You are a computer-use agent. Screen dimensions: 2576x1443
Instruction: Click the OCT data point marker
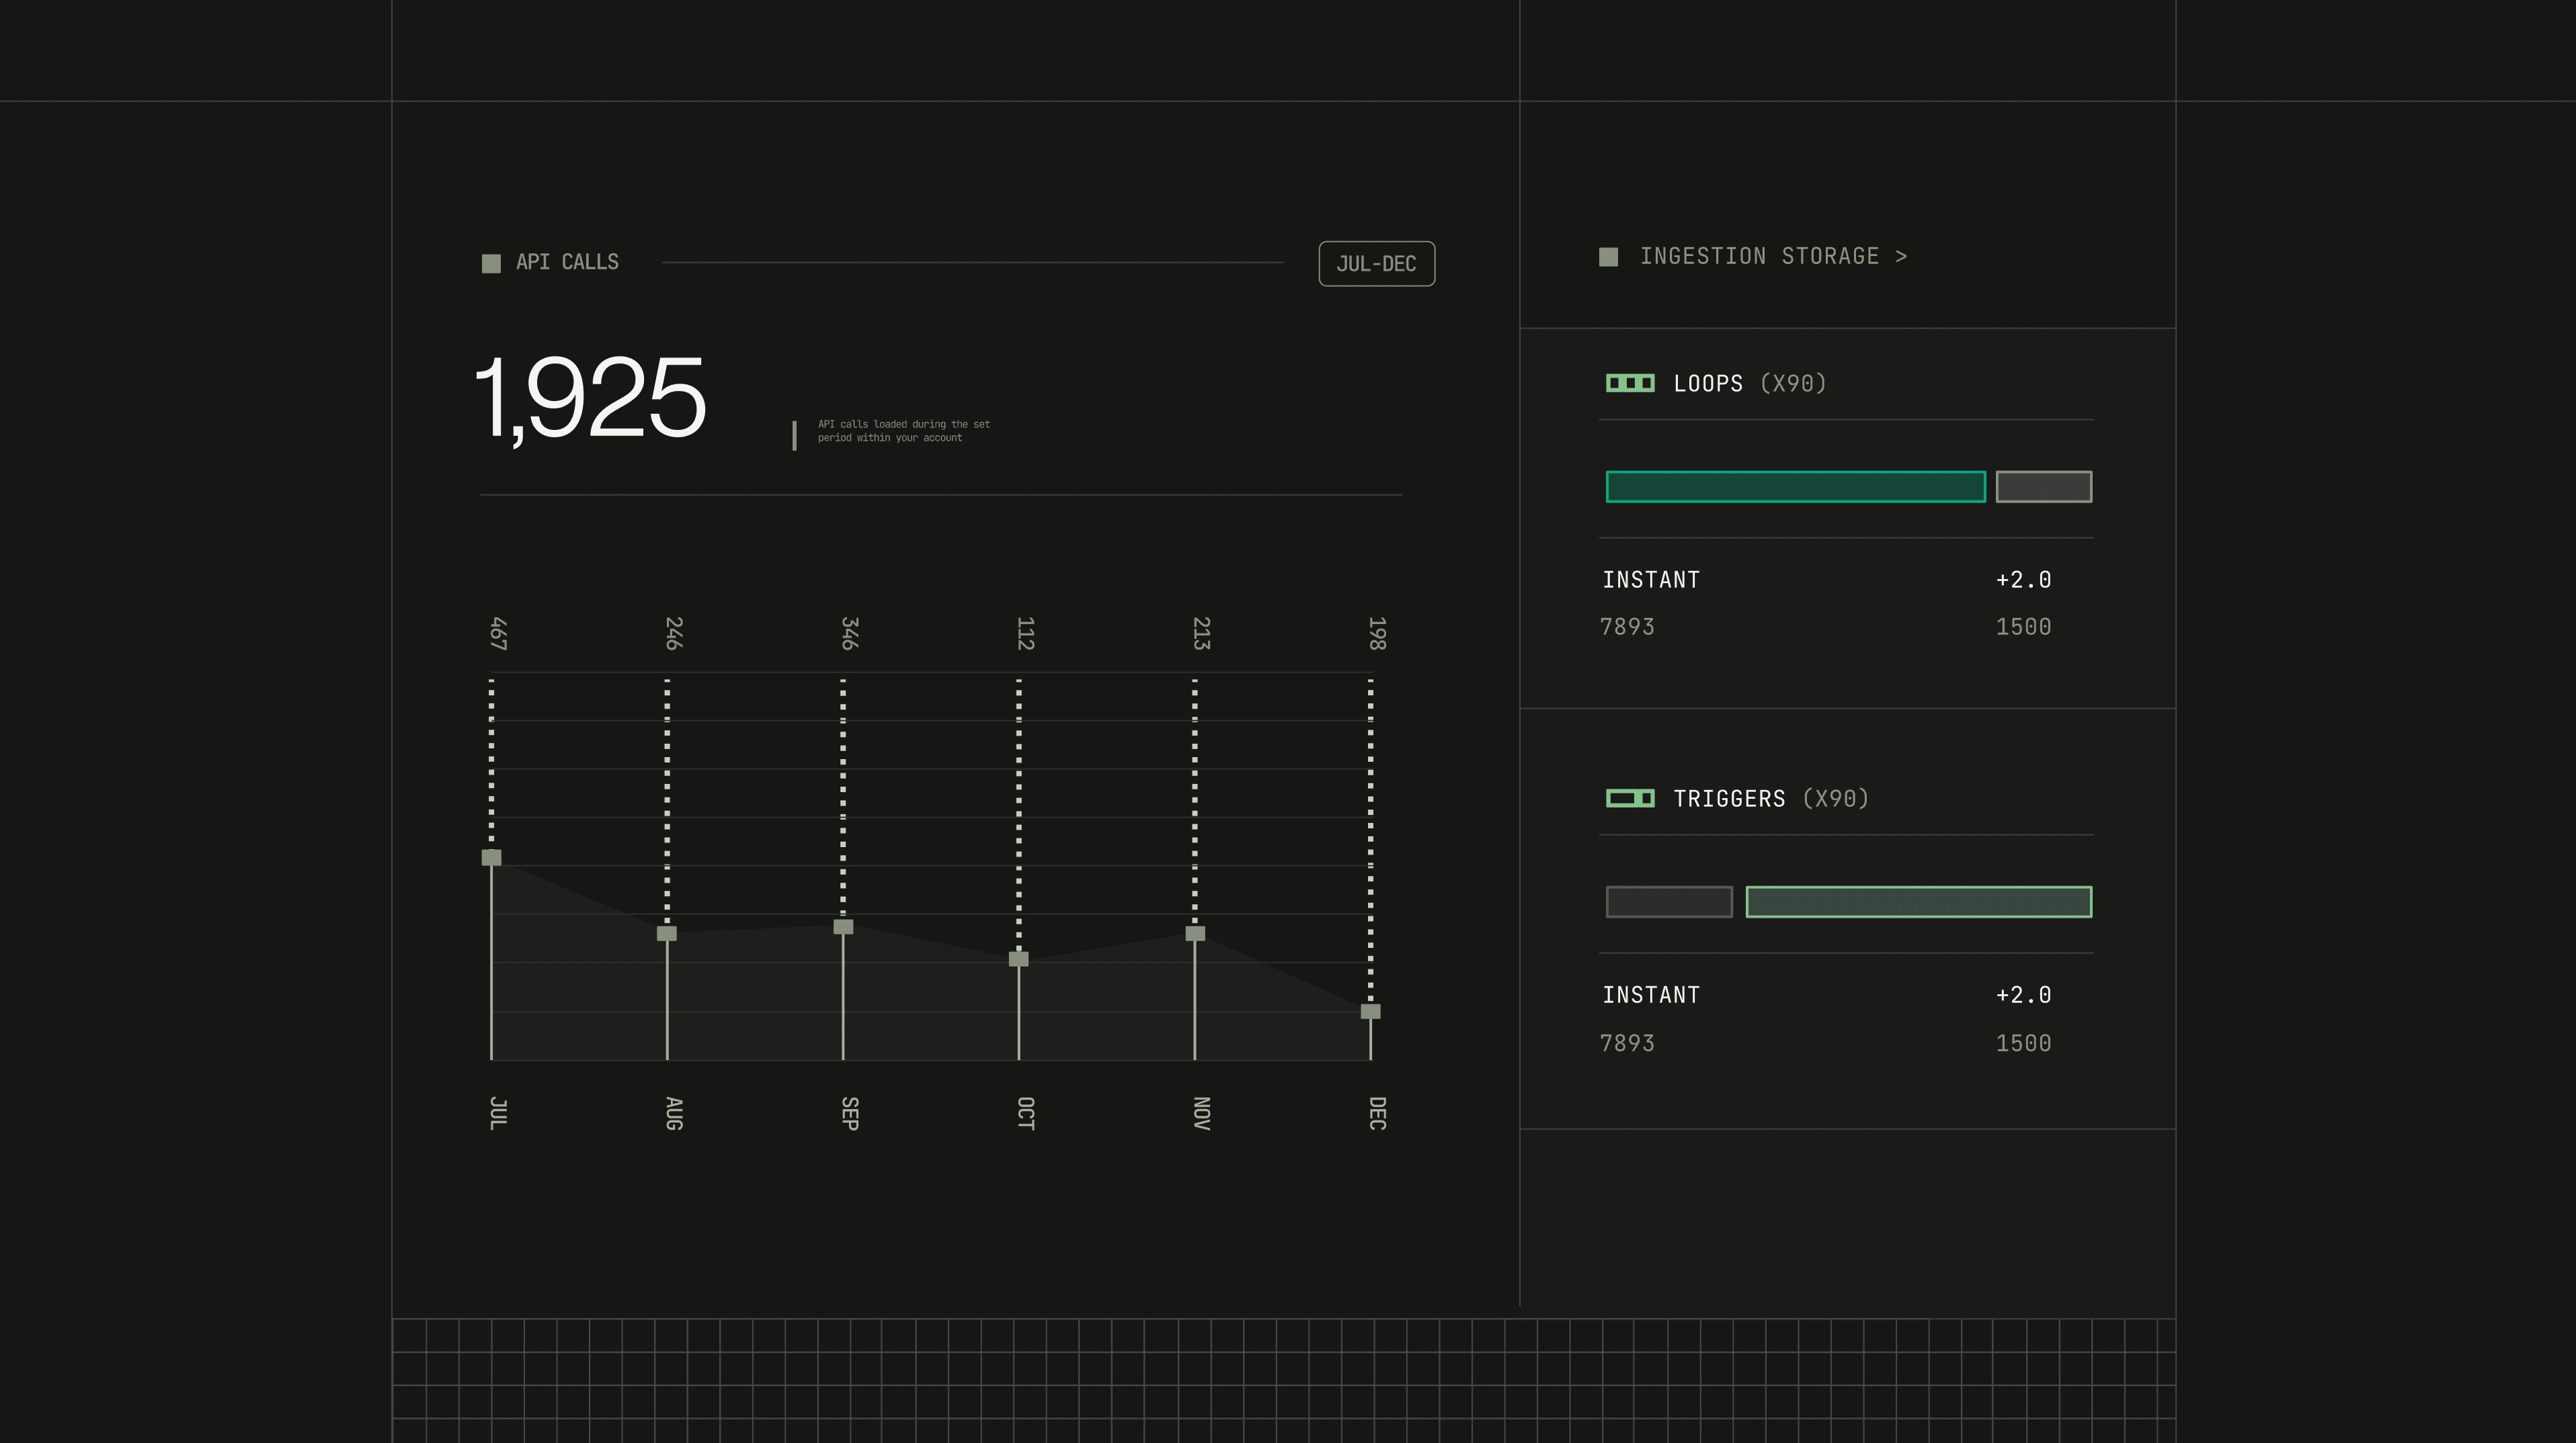pyautogui.click(x=1018, y=959)
